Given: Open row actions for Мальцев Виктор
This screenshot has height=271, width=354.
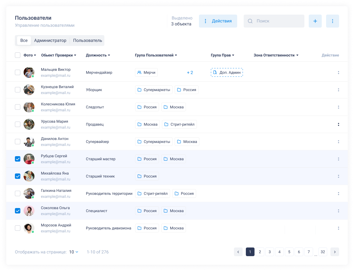Looking at the screenshot, I should tap(338, 72).
